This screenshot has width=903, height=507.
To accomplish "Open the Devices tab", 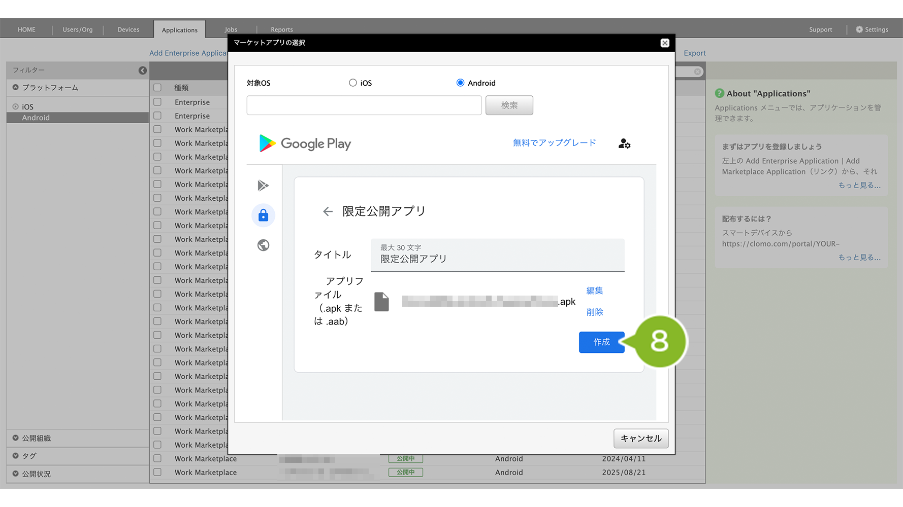I will [128, 29].
